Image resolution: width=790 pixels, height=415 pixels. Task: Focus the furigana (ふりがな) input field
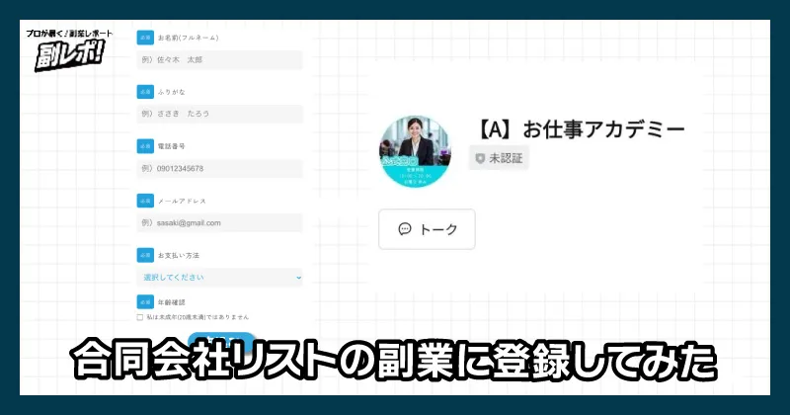(x=219, y=114)
